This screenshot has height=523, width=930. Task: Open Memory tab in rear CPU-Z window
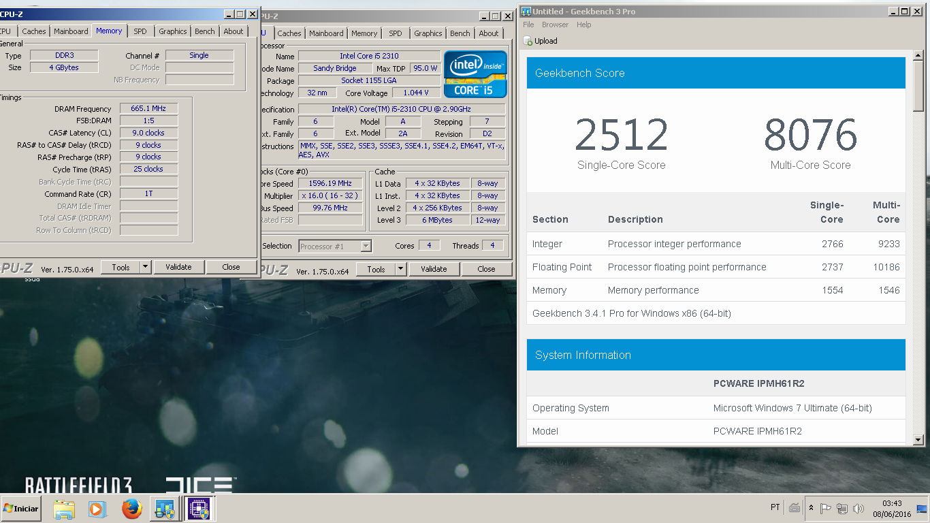click(364, 33)
